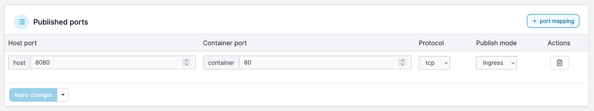The image size is (594, 111).
Task: Click the Container port column header
Action: [x=225, y=43]
